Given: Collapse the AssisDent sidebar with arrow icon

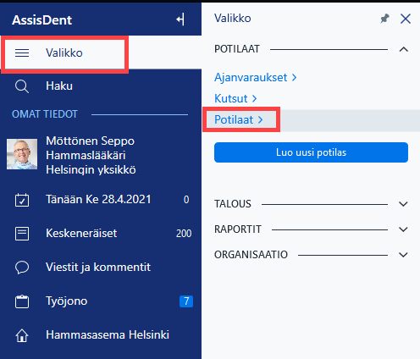Looking at the screenshot, I should 180,19.
